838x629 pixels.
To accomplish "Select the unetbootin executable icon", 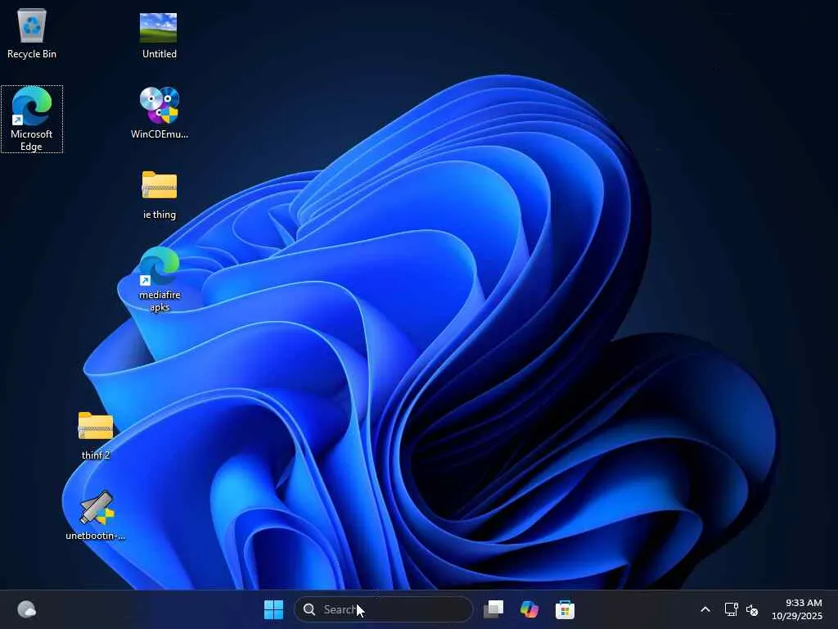I will tap(97, 508).
